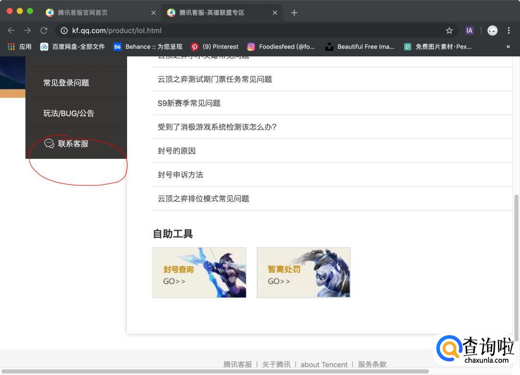The image size is (520, 375).
Task: Open the Beautiful Free Images bookmark
Action: 360,47
